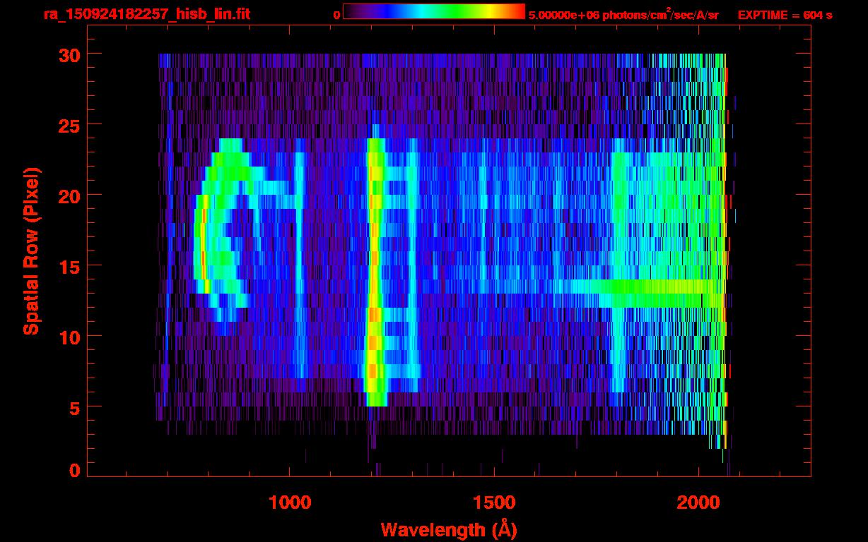The width and height of the screenshot is (868, 542).
Task: Click the x-axis tick label 2000
Action: [699, 502]
